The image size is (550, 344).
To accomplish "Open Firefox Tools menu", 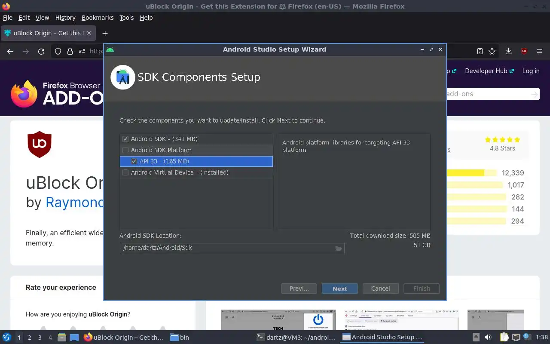I will click(127, 18).
